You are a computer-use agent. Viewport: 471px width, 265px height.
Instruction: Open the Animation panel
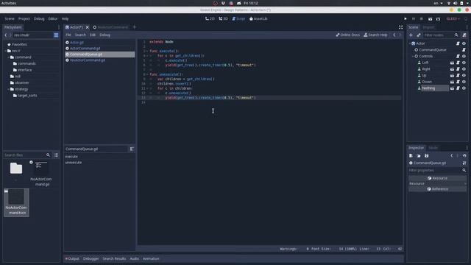[x=151, y=258]
